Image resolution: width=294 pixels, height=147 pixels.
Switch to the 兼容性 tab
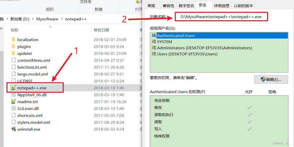coord(168,6)
